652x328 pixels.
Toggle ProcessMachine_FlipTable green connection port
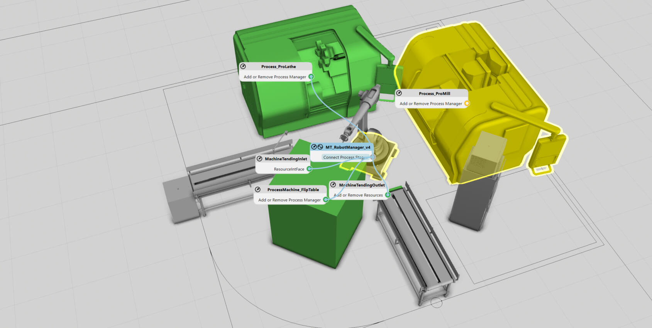coord(325,200)
